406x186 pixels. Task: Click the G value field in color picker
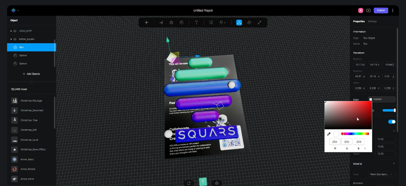tap(347, 141)
